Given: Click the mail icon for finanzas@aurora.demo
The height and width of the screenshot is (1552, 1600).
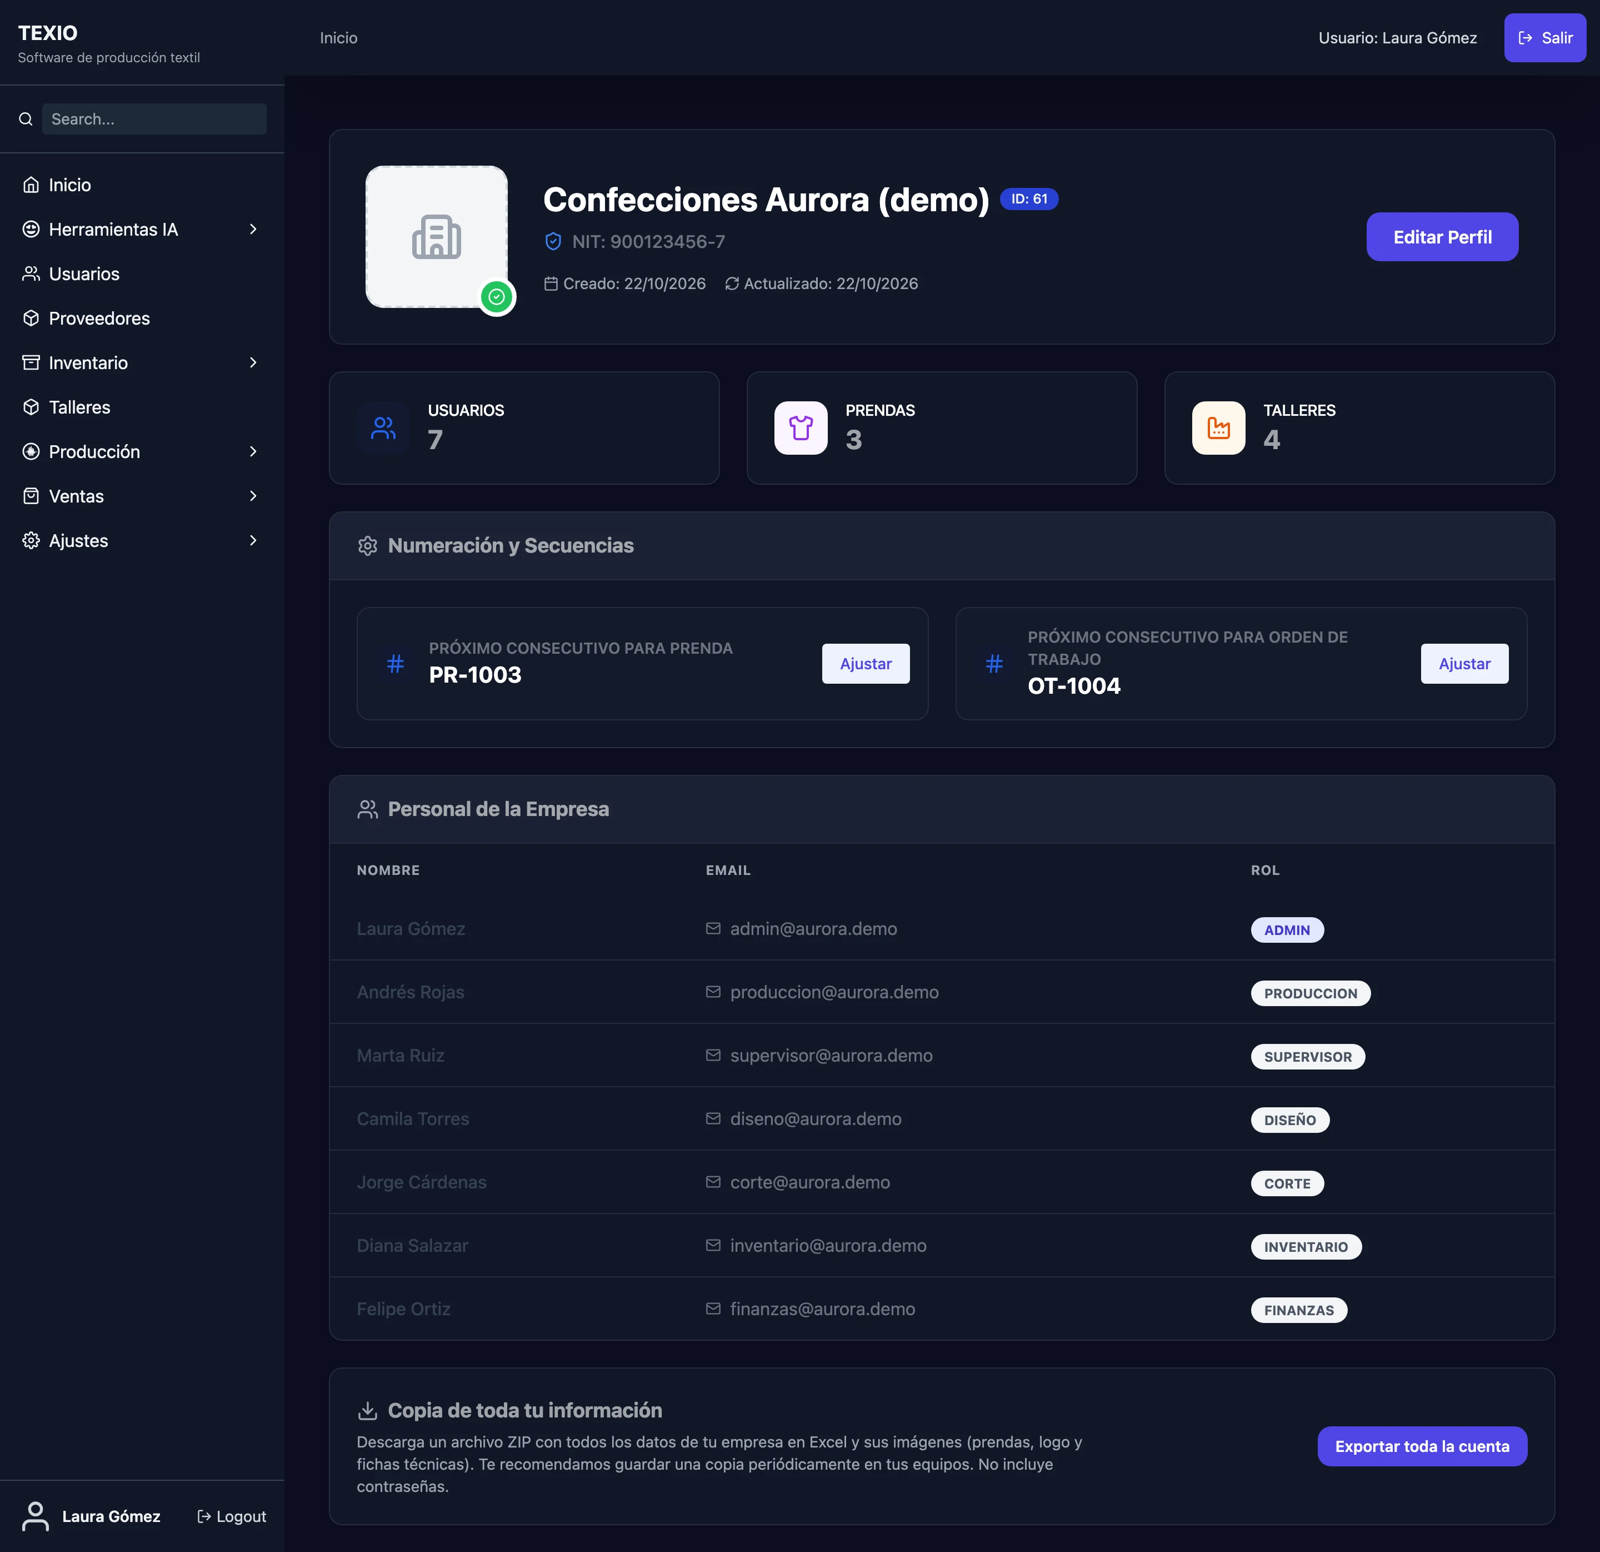Looking at the screenshot, I should [713, 1309].
